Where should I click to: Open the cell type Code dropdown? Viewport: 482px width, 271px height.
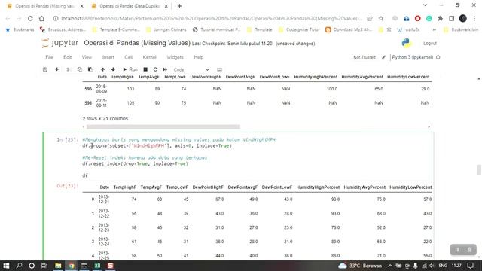pyautogui.click(x=191, y=70)
